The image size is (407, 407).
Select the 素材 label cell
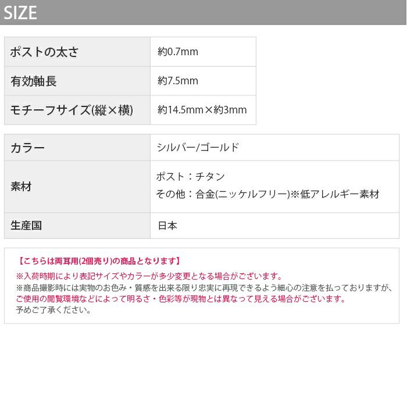(77, 187)
